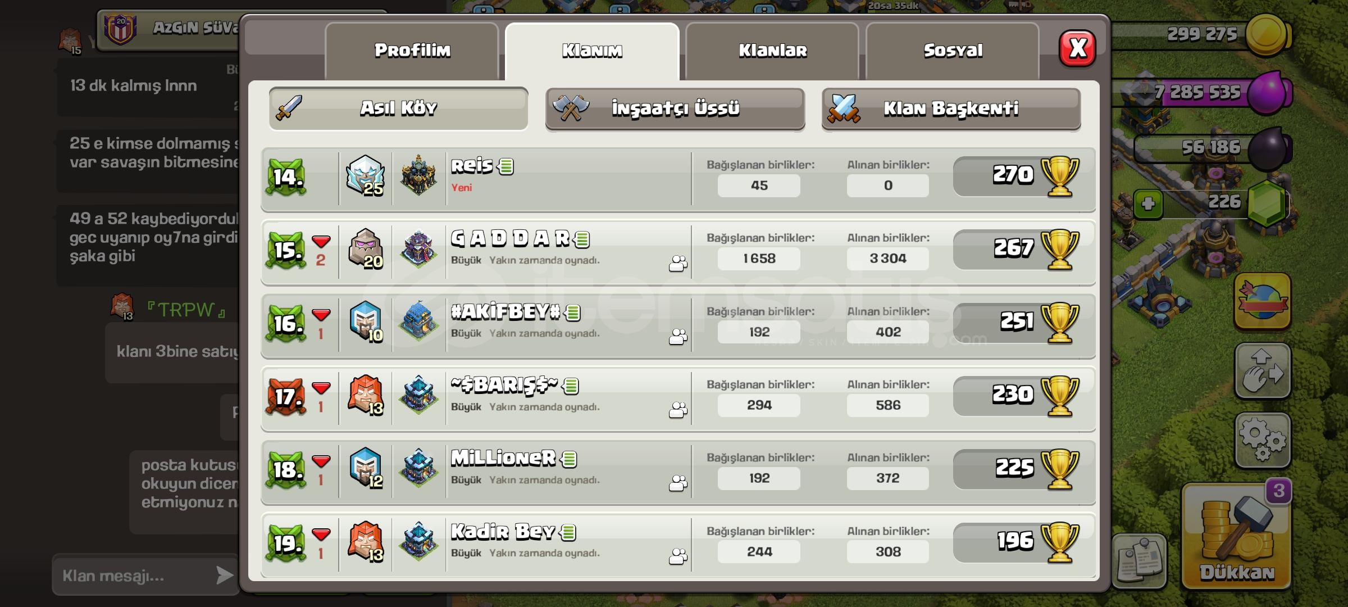Send the clan message arrow
Viewport: 1348px width, 607px height.
[x=224, y=575]
